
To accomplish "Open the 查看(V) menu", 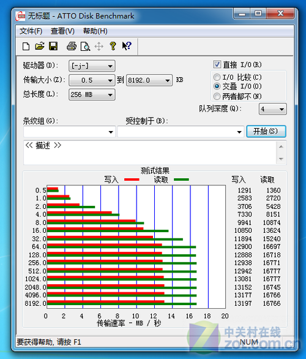I will pos(62,31).
